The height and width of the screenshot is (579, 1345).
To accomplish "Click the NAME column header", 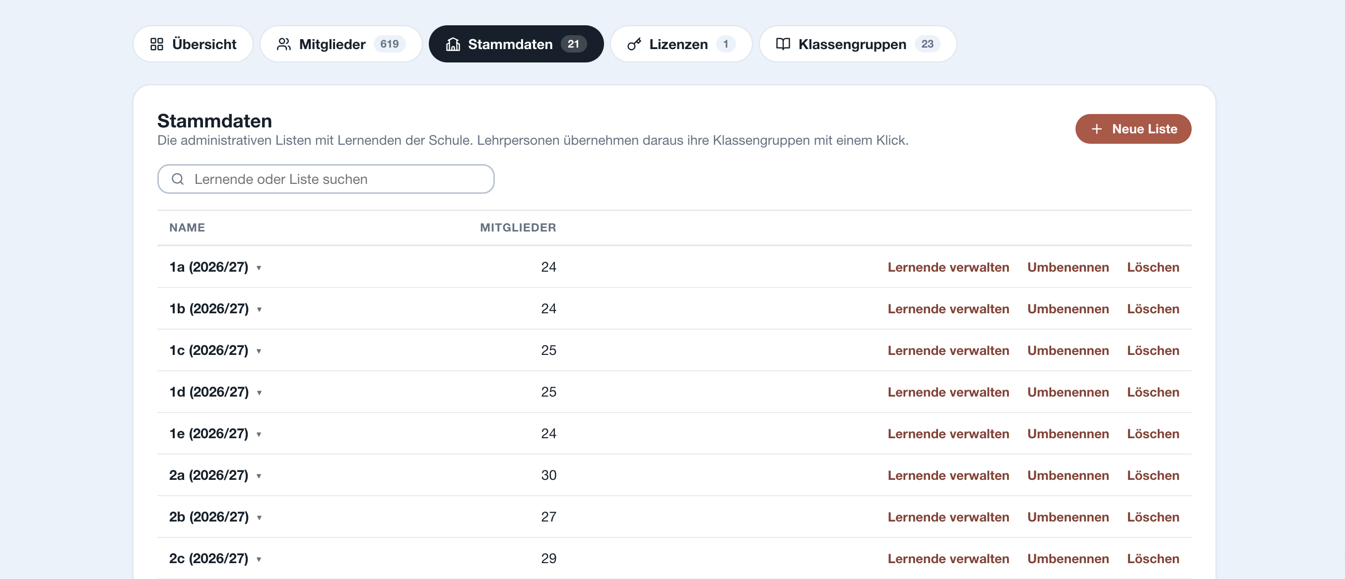I will point(187,228).
